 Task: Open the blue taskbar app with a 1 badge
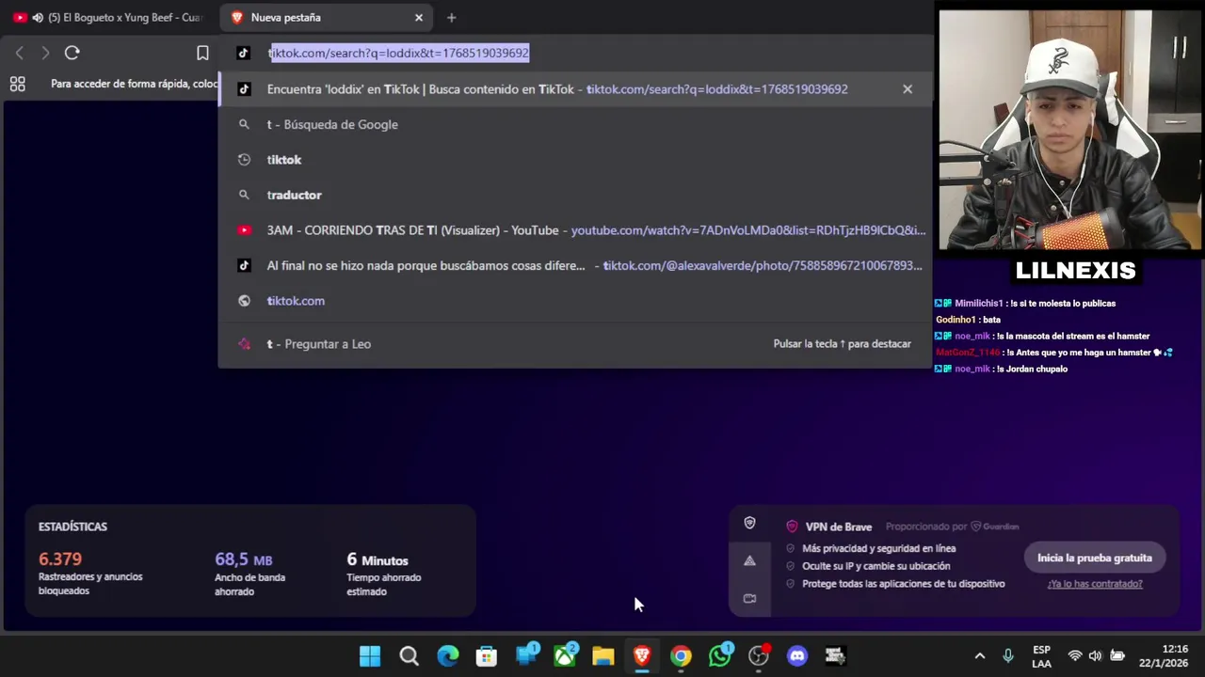coord(526,655)
